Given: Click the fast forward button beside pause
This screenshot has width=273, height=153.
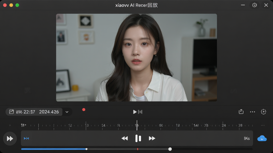Looking at the screenshot, I should pos(152,138).
